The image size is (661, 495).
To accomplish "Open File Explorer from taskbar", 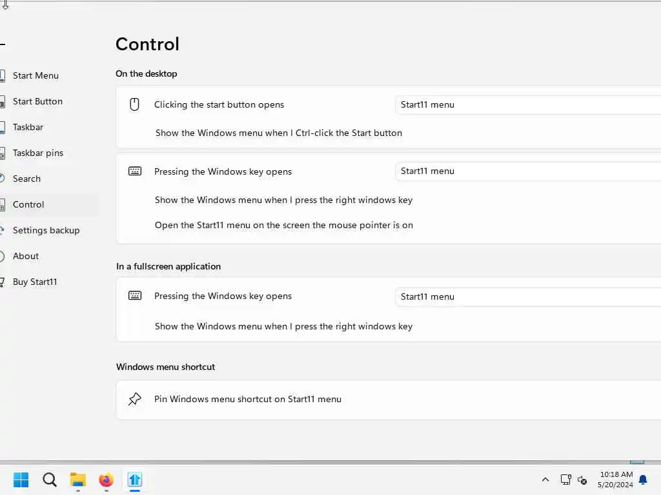I will point(78,480).
